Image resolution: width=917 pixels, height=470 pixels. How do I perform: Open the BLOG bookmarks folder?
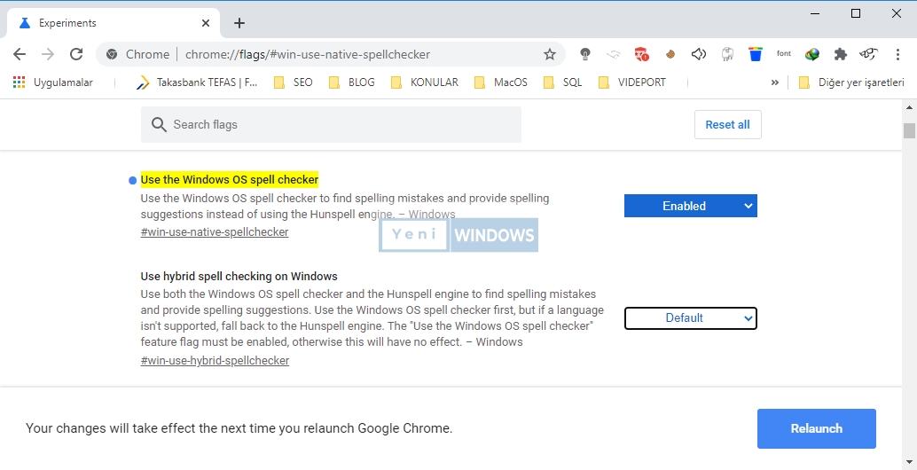click(x=352, y=82)
